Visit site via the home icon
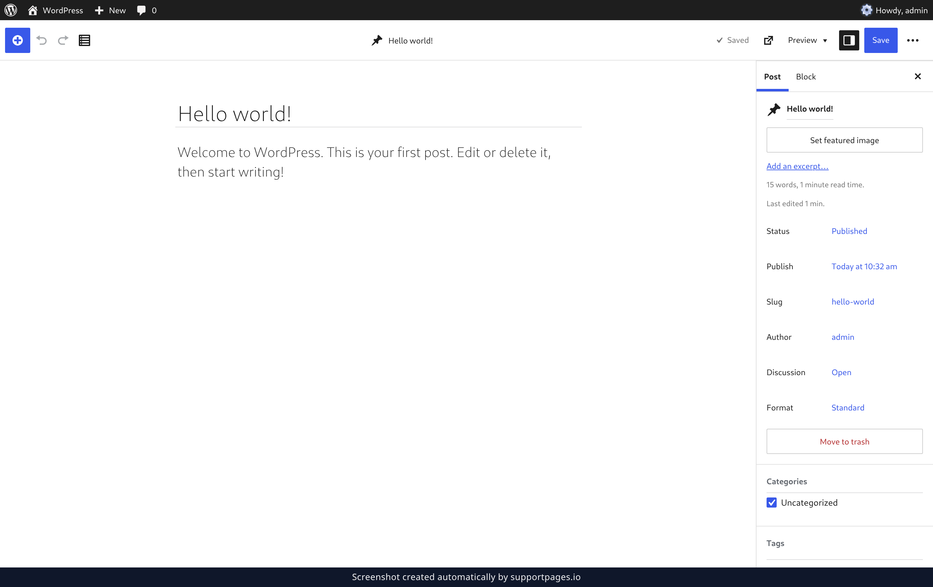Image resolution: width=933 pixels, height=587 pixels. coord(32,10)
